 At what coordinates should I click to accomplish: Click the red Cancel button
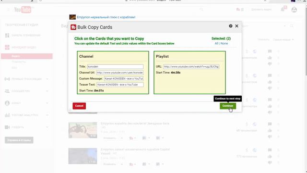(79, 106)
